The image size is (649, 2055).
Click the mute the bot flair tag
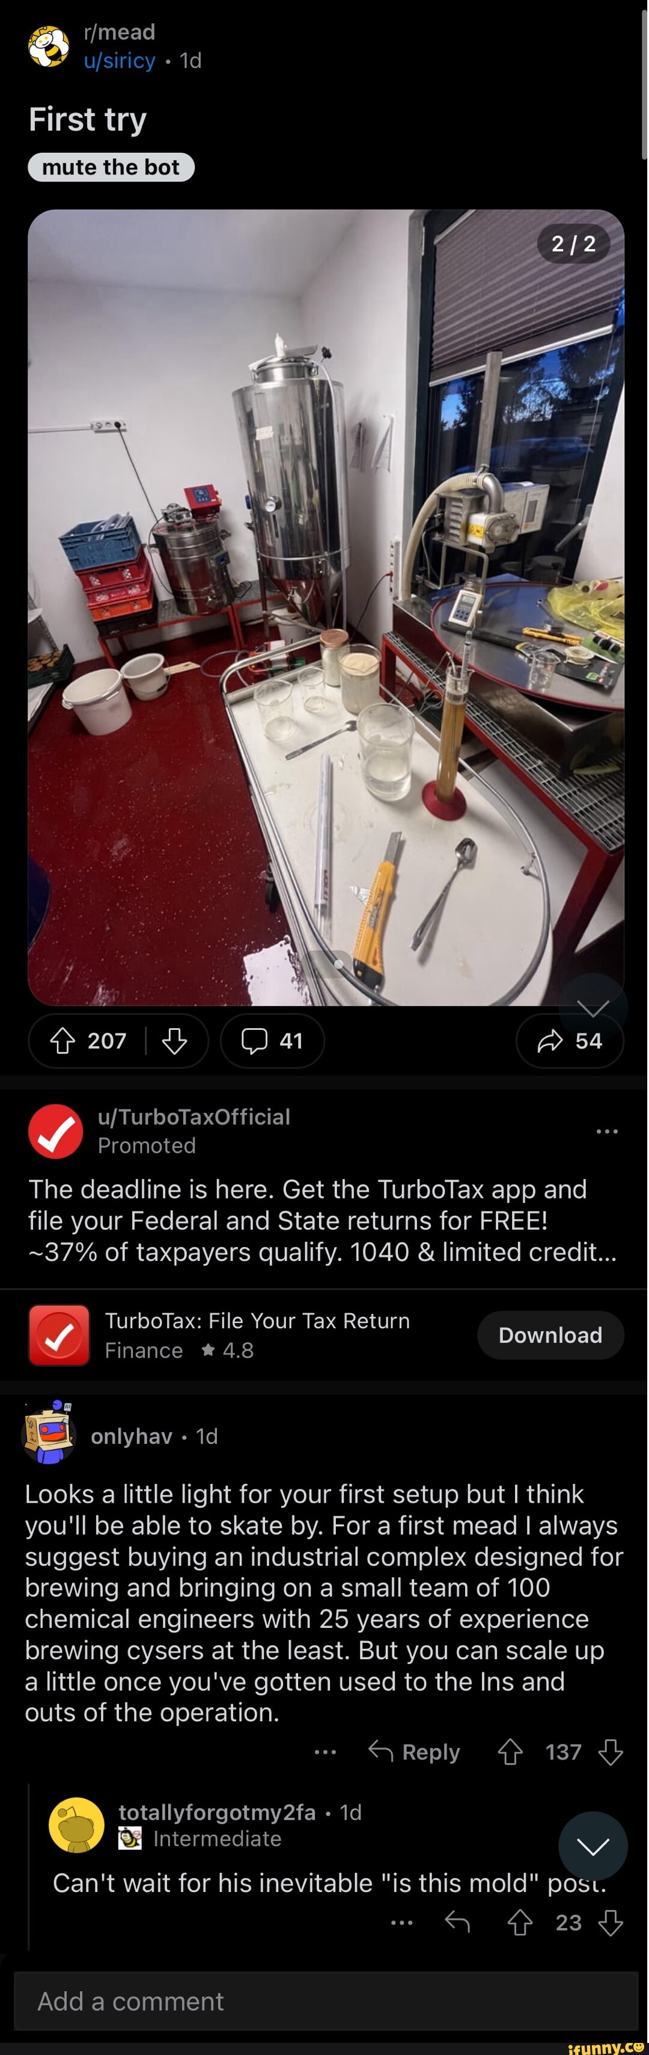point(111,167)
